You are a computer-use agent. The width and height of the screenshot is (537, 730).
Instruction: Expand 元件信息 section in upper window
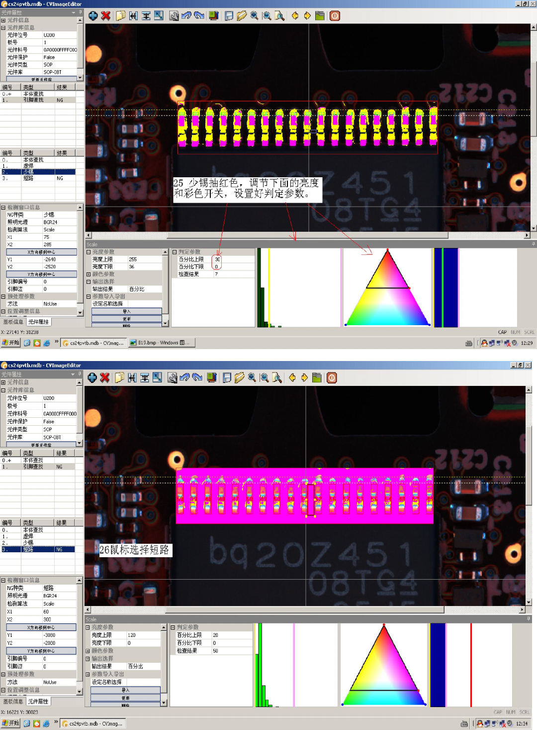coord(3,20)
